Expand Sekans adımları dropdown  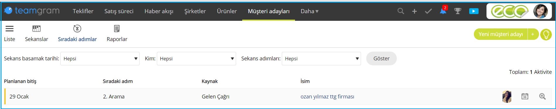[321, 59]
